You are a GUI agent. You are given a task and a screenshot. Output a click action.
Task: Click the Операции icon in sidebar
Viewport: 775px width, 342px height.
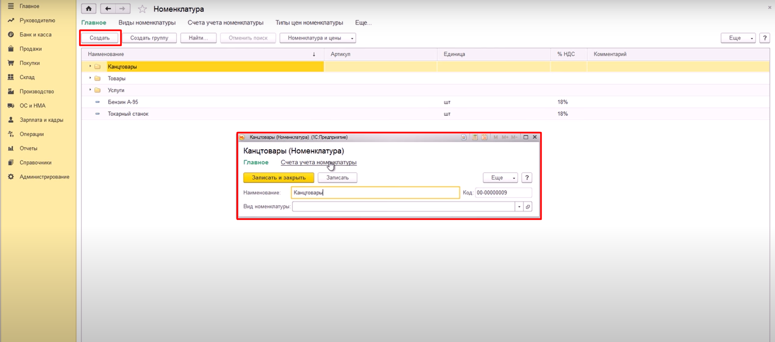pyautogui.click(x=11, y=134)
